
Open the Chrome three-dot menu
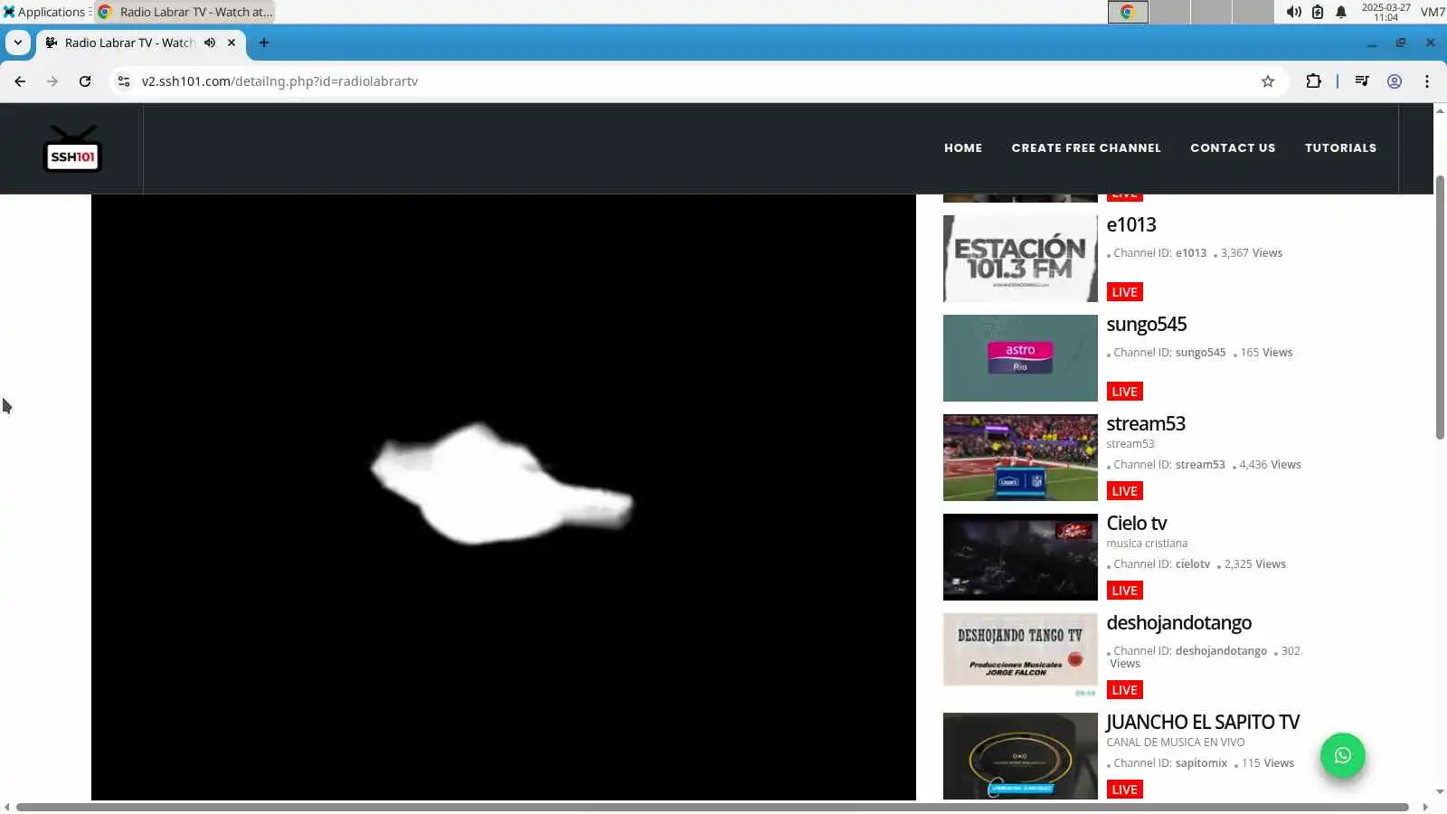(x=1427, y=81)
